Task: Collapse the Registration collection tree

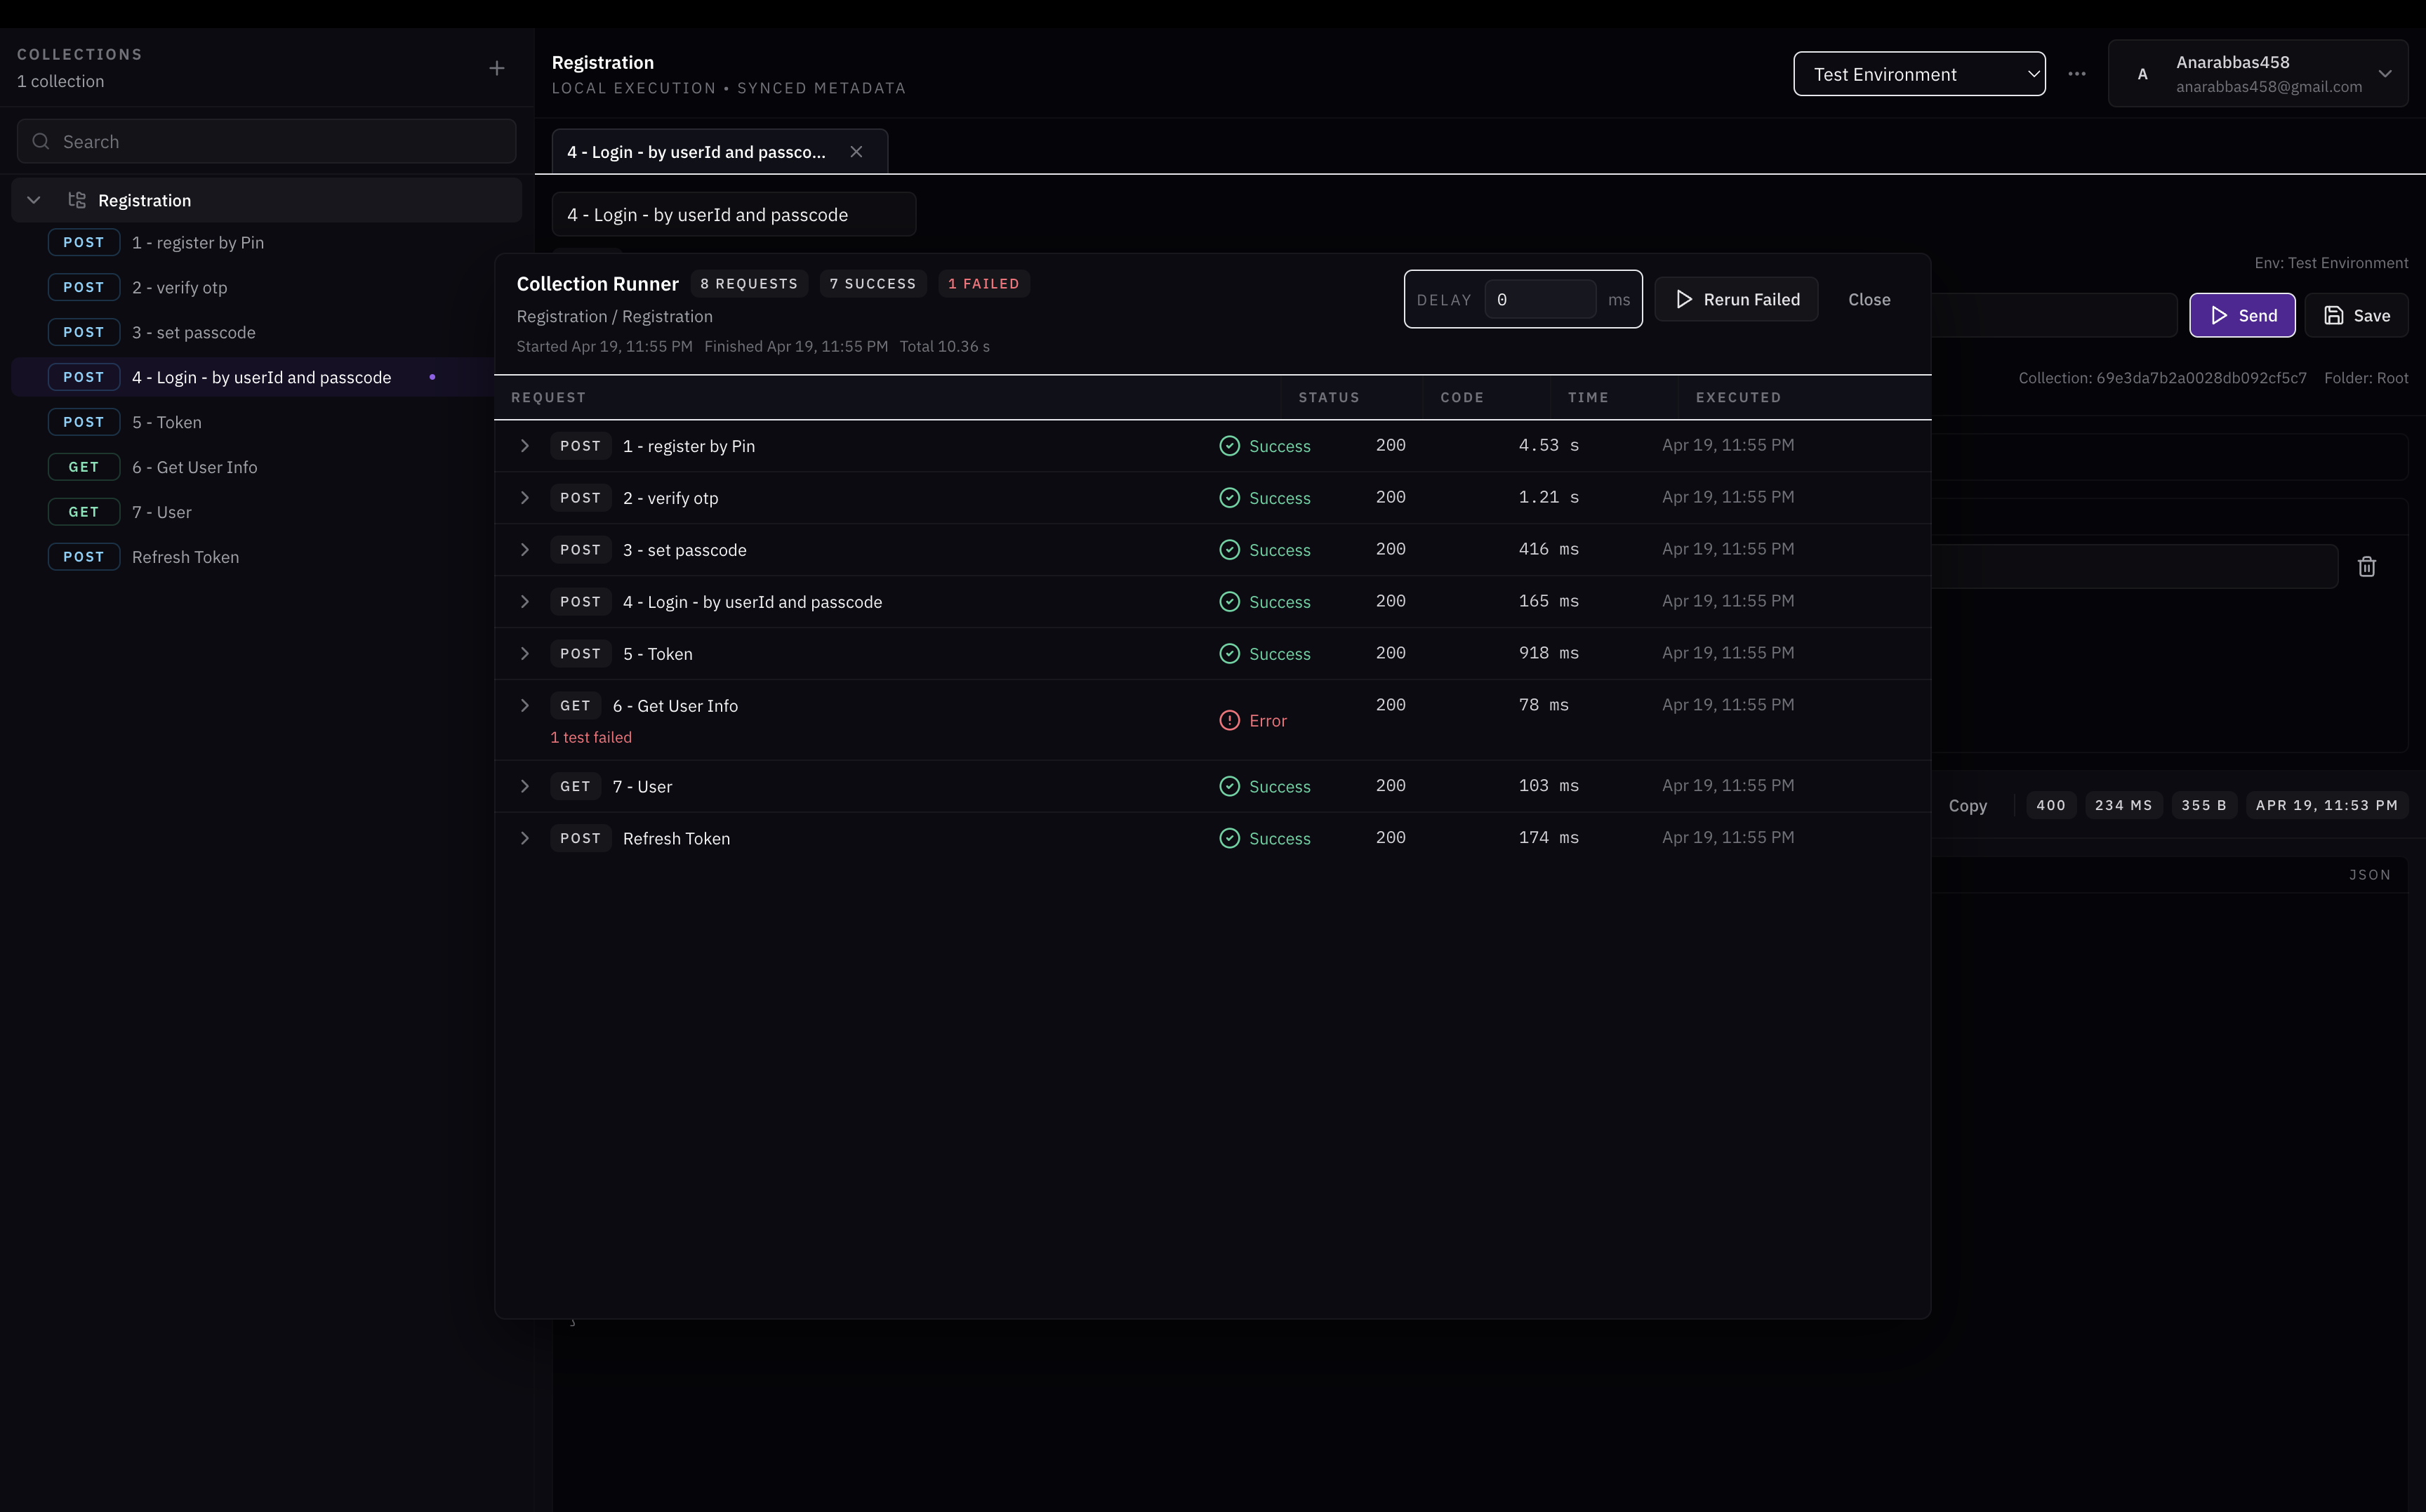Action: point(33,200)
